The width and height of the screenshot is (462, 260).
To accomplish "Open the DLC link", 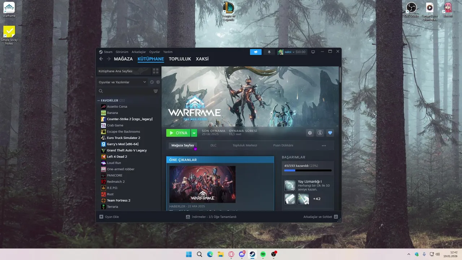I will pyautogui.click(x=213, y=145).
